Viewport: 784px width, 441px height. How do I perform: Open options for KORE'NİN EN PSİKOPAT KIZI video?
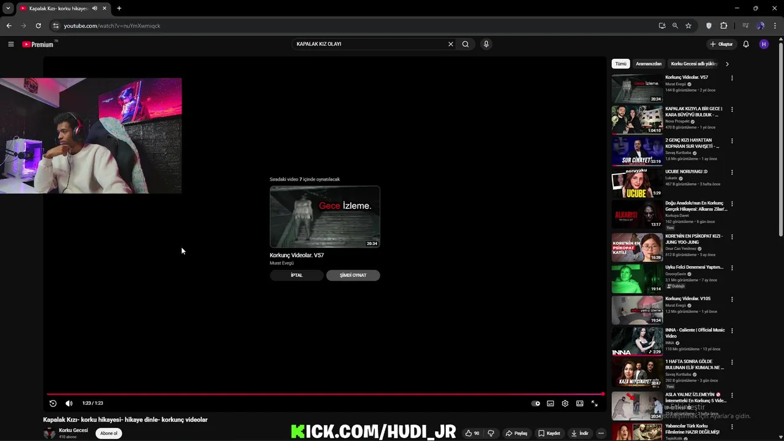point(732,236)
